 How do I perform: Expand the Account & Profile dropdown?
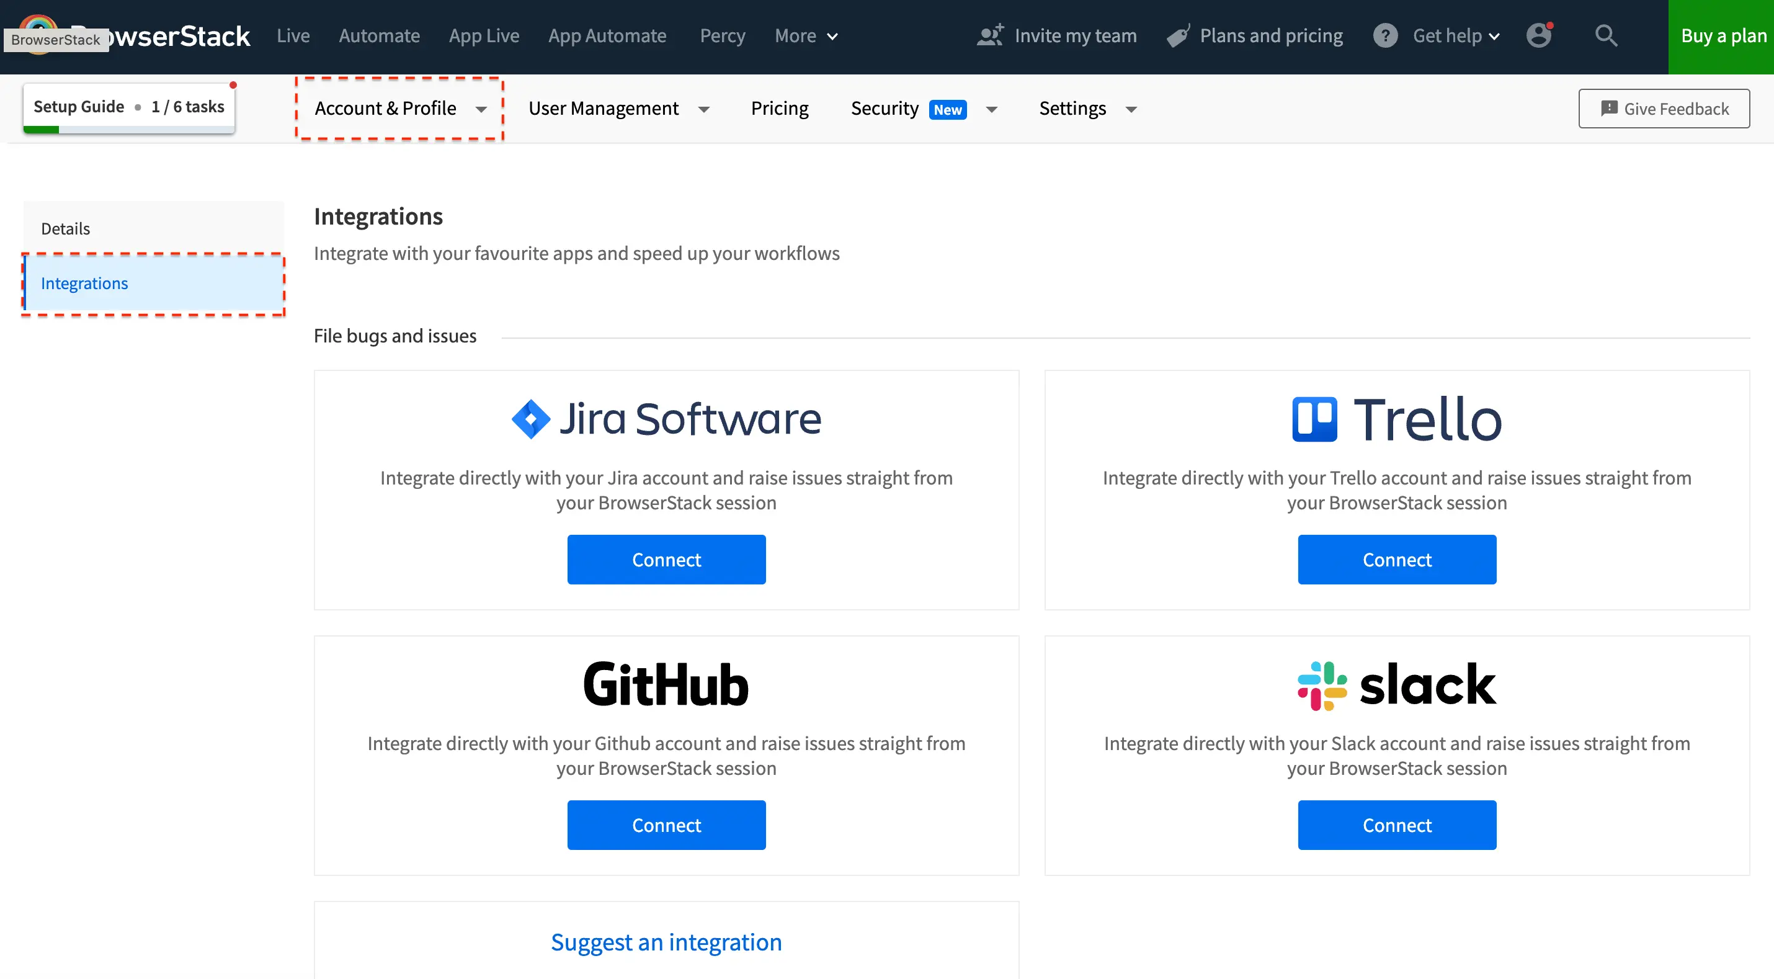coord(399,109)
